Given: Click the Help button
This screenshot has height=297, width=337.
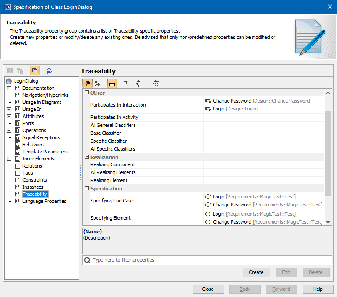Looking at the screenshot, I should [318, 289].
